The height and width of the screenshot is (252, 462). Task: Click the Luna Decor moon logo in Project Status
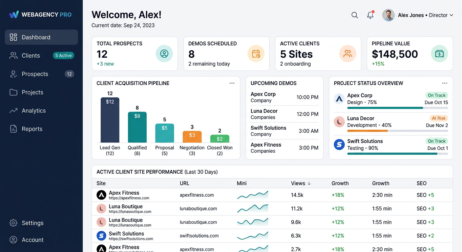point(339,121)
